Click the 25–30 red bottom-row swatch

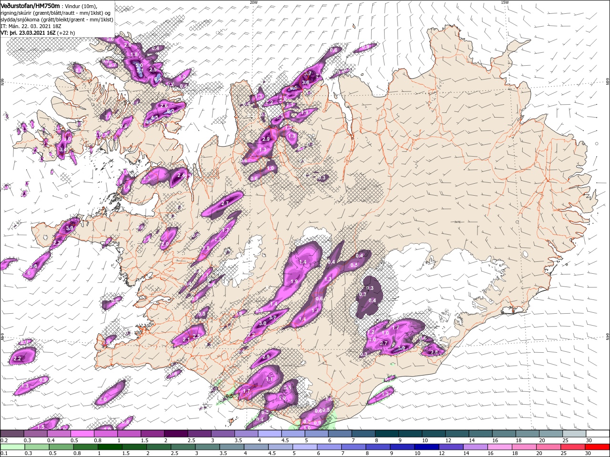574,447
